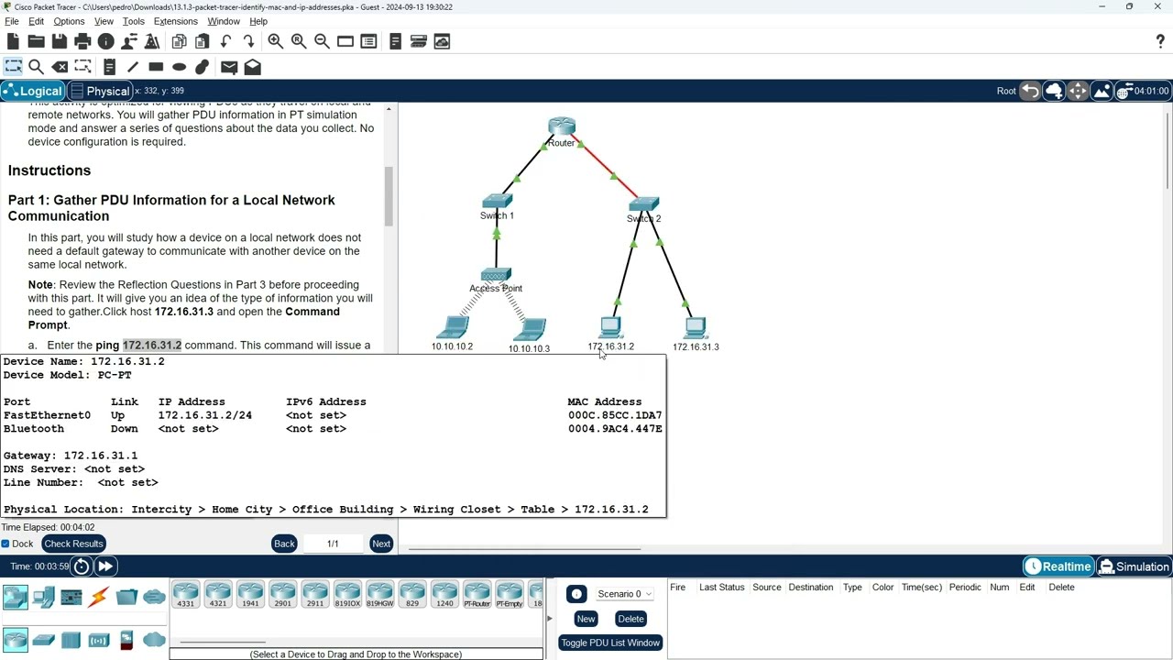Select the Place Note tool
This screenshot has width=1173, height=660.
pos(109,67)
